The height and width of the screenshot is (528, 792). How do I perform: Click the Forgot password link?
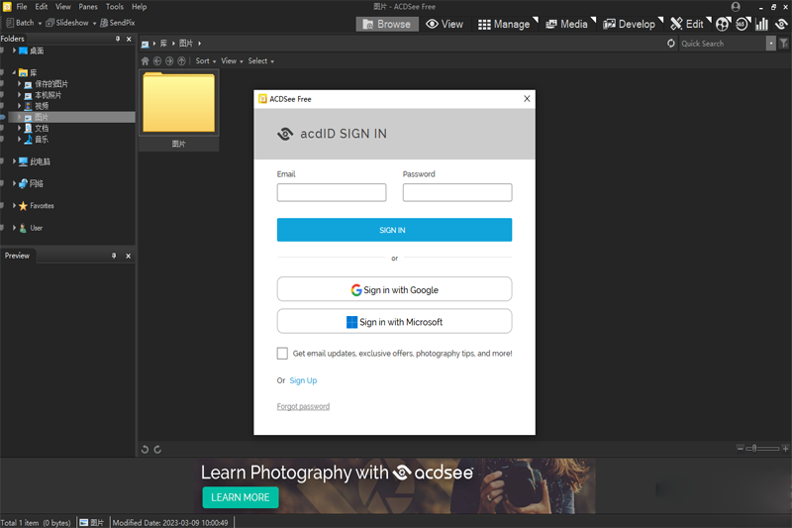(303, 407)
